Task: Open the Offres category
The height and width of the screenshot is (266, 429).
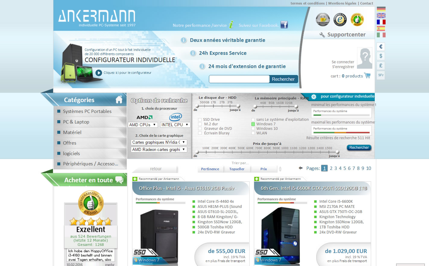Action: click(x=90, y=143)
